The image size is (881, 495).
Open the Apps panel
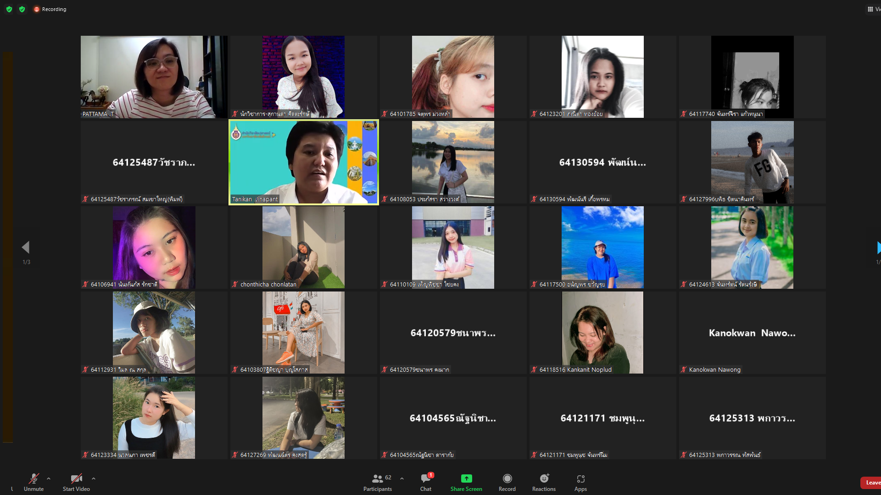click(x=580, y=478)
